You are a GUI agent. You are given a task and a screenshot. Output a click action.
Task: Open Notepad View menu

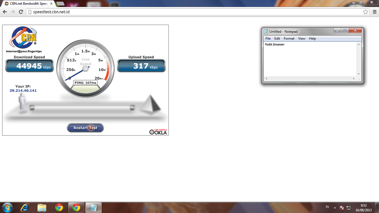click(302, 38)
